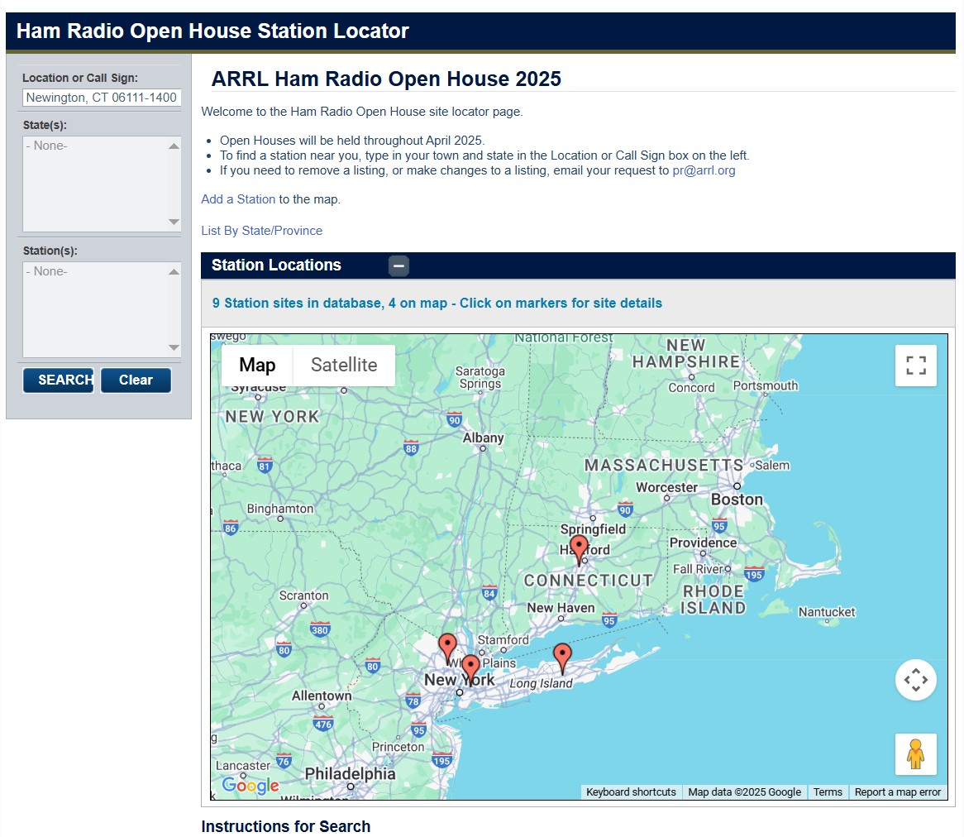Screen dimensions: 964x837
Task: Click the Street View pegman icon
Action: click(x=915, y=753)
